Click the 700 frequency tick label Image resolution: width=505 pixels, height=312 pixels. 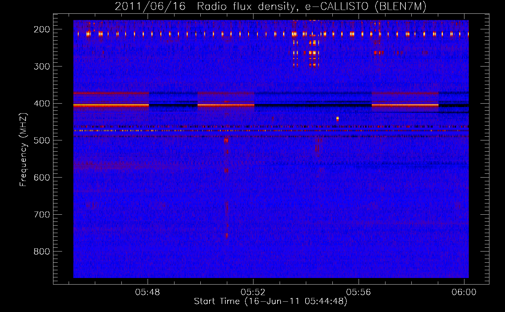pyautogui.click(x=42, y=215)
